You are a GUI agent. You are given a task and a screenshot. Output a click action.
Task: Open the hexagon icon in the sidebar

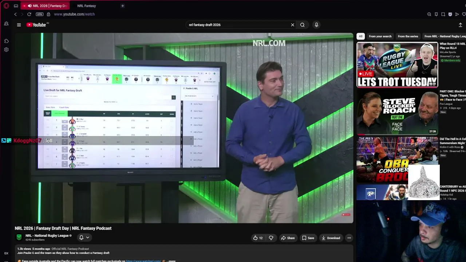tap(6, 41)
